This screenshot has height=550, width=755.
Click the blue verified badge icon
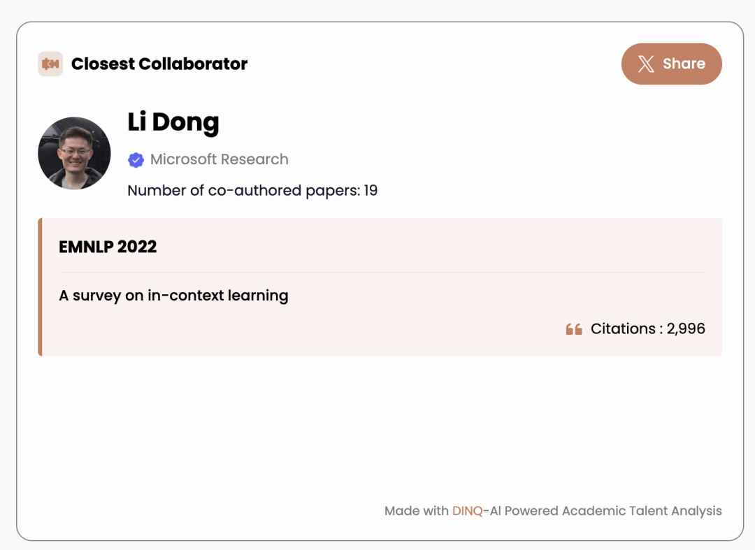click(x=136, y=160)
